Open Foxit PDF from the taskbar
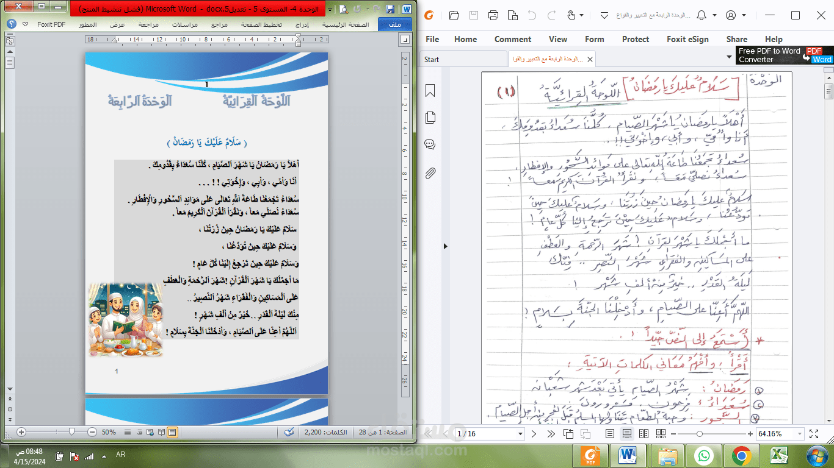The image size is (834, 468). pyautogui.click(x=590, y=455)
